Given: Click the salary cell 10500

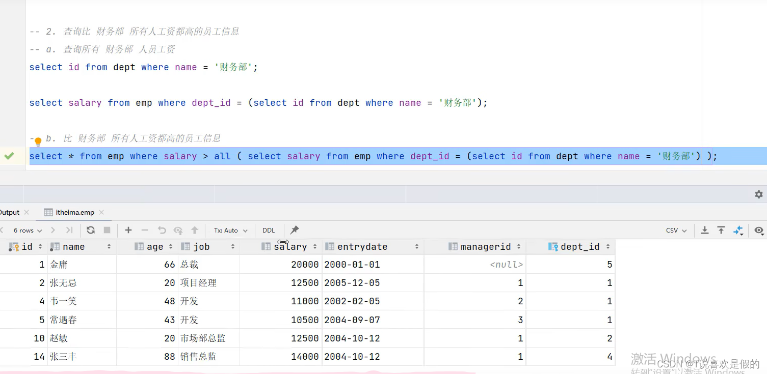Looking at the screenshot, I should point(281,320).
